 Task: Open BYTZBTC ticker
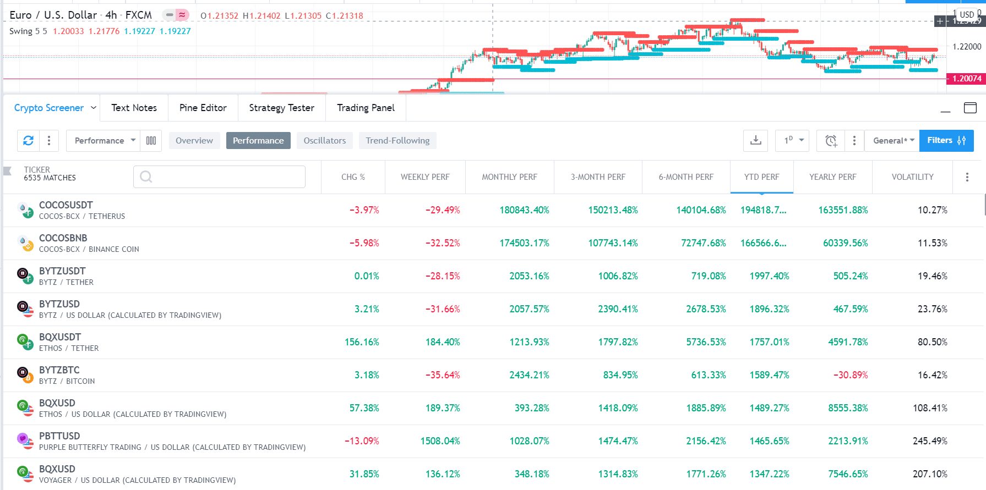click(59, 370)
